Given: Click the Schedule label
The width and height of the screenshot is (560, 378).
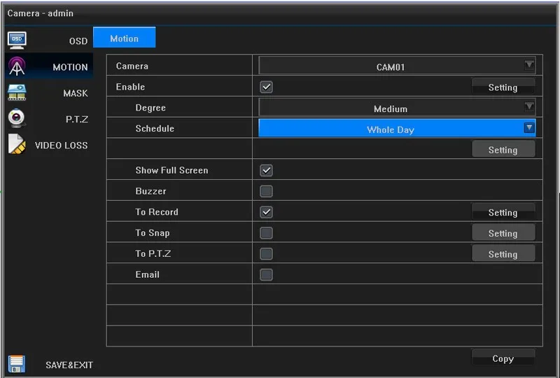Looking at the screenshot, I should pos(155,129).
